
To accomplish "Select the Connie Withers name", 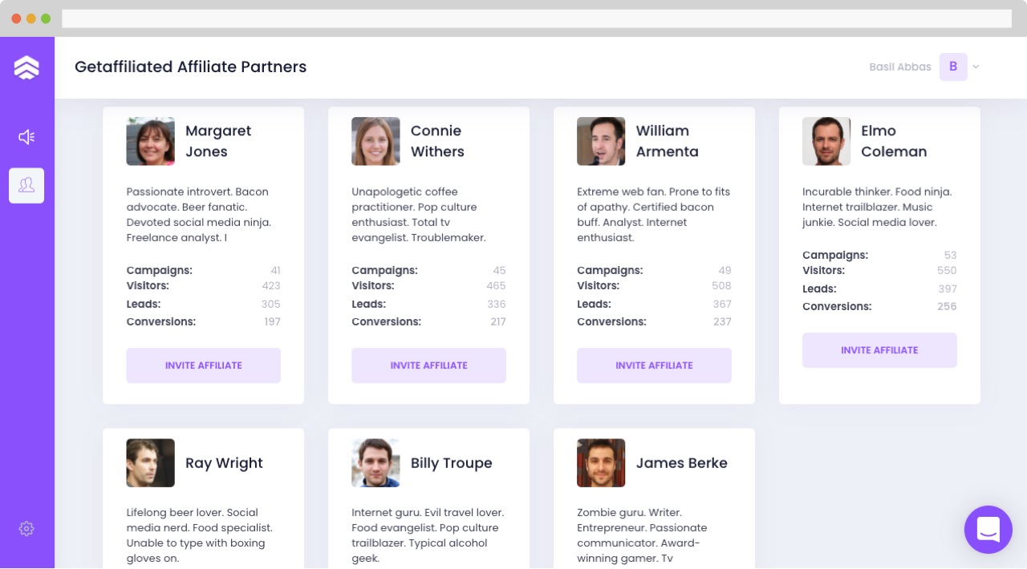I will click(437, 141).
